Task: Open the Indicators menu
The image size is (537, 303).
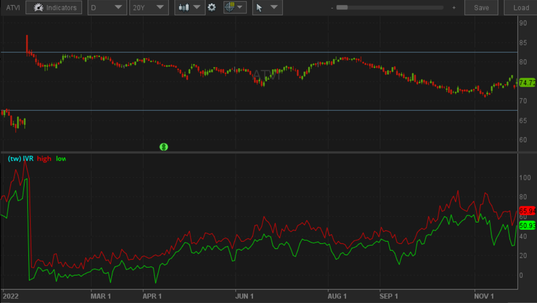Action: pos(54,7)
